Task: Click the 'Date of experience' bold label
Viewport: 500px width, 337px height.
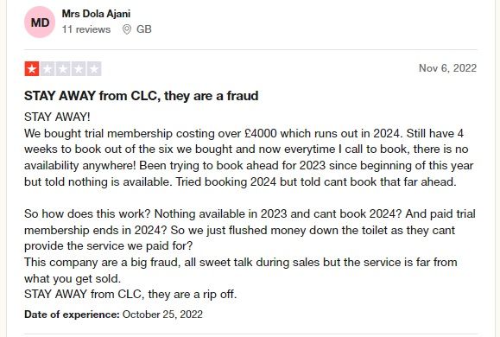Action: point(72,315)
